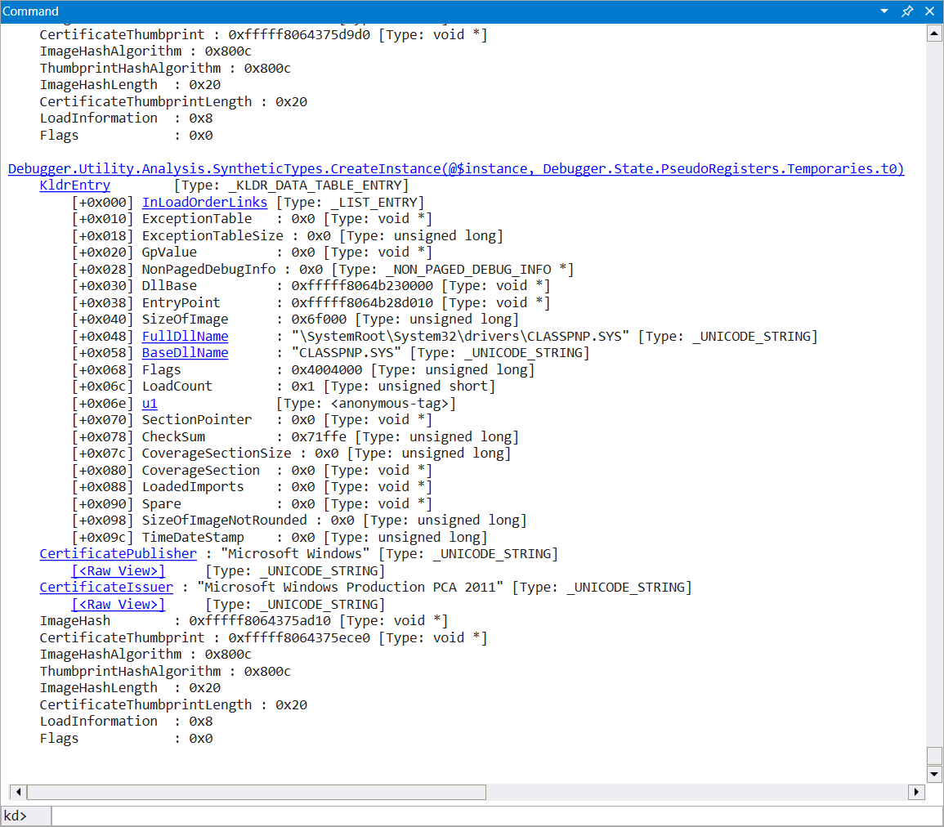Expand the KldrEntry link

coord(74,186)
